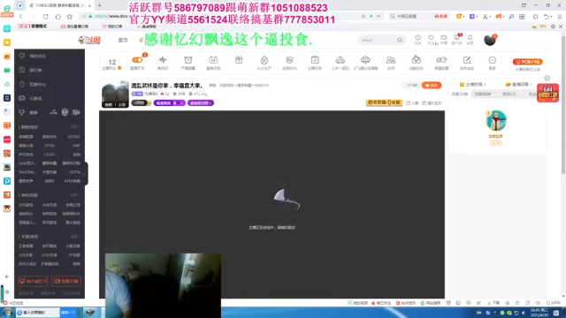Open the 主播投稿 link

click(x=472, y=85)
